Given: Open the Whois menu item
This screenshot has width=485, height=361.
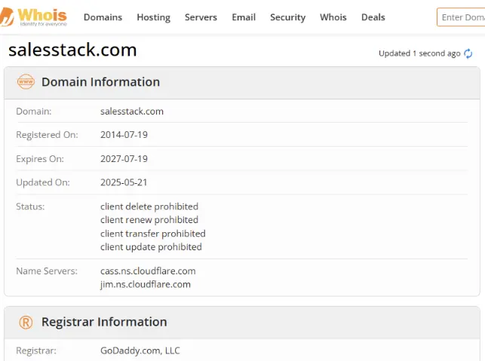Looking at the screenshot, I should (333, 17).
